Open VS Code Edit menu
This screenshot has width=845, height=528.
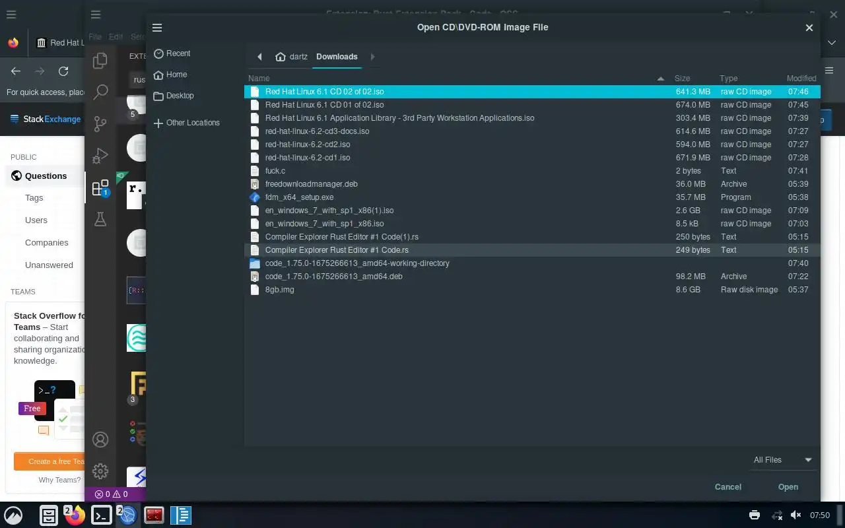116,37
